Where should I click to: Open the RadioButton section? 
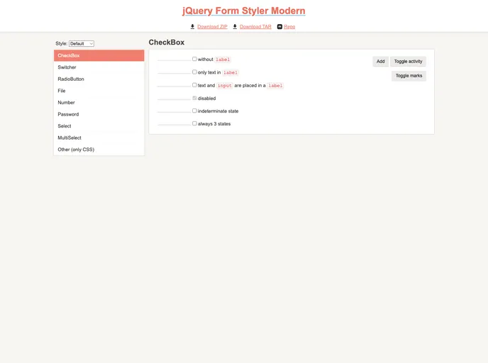pyautogui.click(x=99, y=79)
